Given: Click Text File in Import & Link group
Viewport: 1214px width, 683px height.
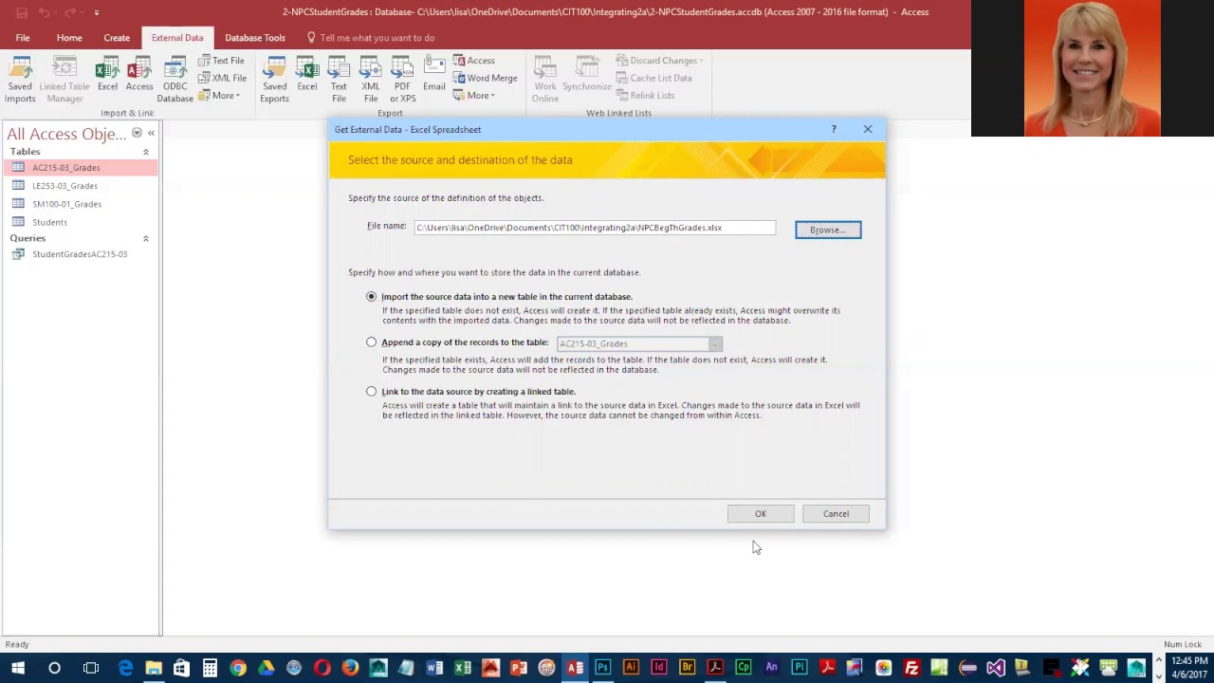Looking at the screenshot, I should pyautogui.click(x=222, y=61).
